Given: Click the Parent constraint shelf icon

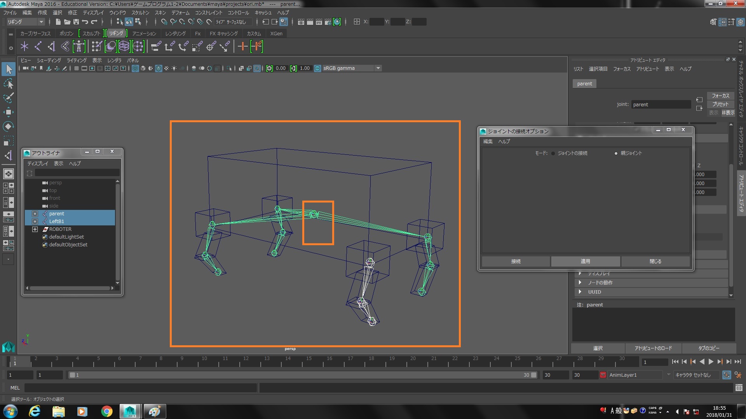Looking at the screenshot, I should (x=156, y=47).
